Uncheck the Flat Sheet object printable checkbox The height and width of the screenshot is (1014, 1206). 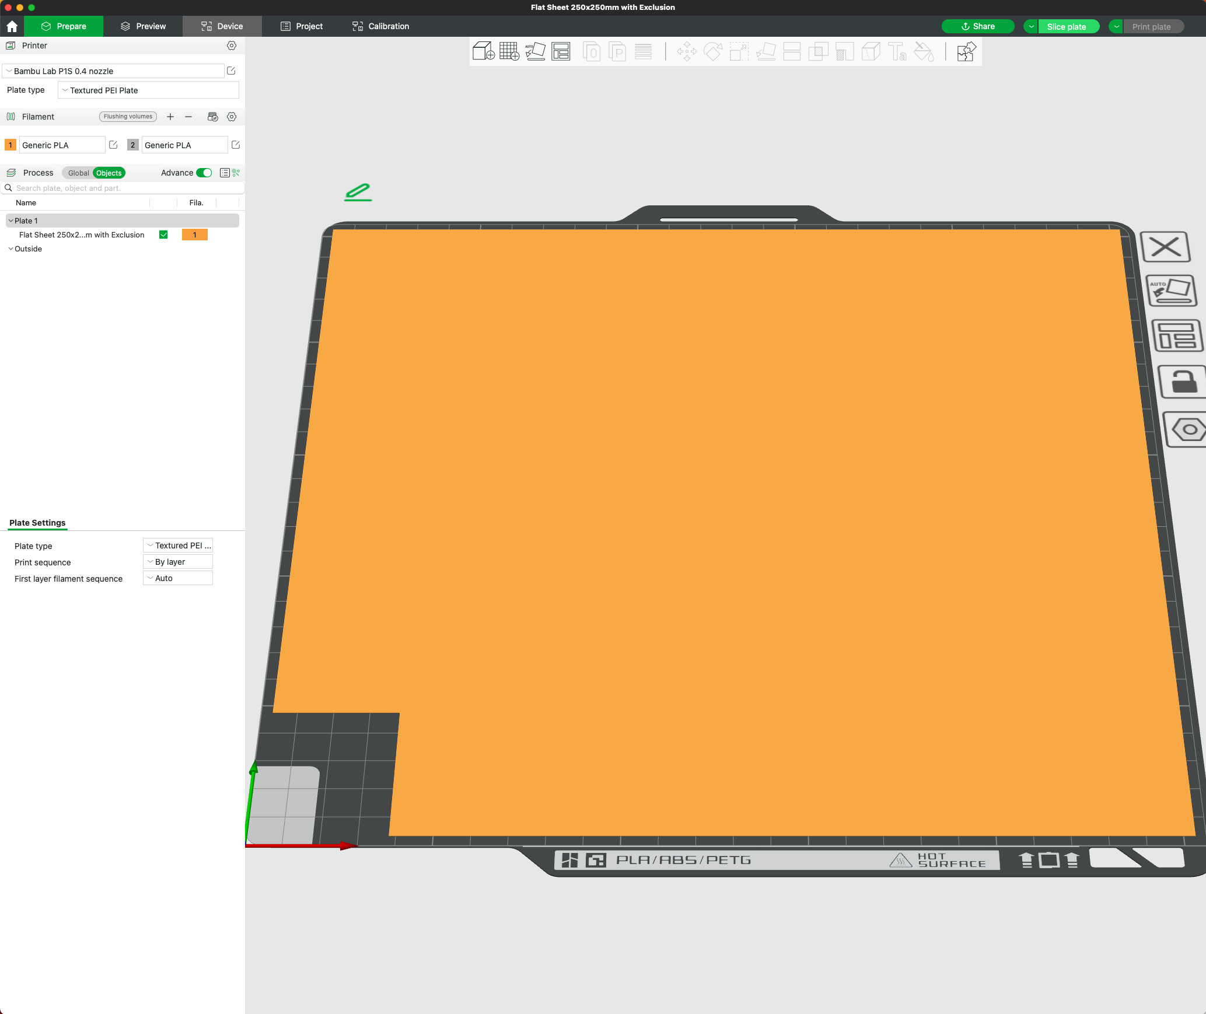tap(163, 235)
